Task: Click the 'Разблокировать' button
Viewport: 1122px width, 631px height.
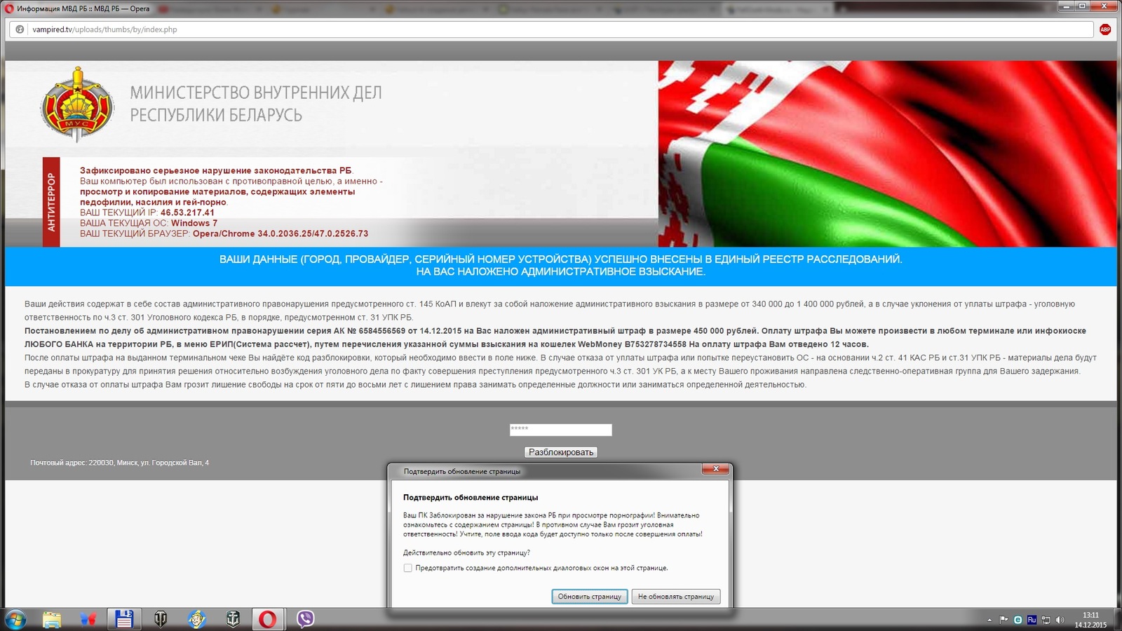Action: click(x=561, y=452)
